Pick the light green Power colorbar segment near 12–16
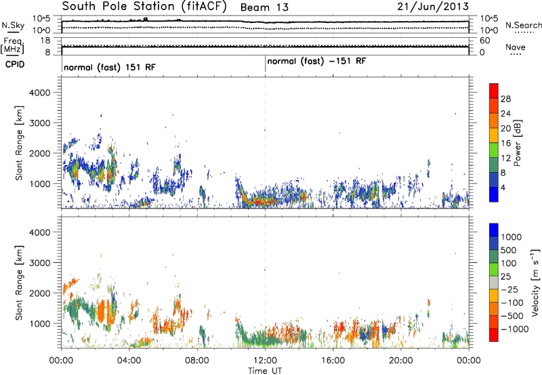The width and height of the screenshot is (542, 375). 494,150
